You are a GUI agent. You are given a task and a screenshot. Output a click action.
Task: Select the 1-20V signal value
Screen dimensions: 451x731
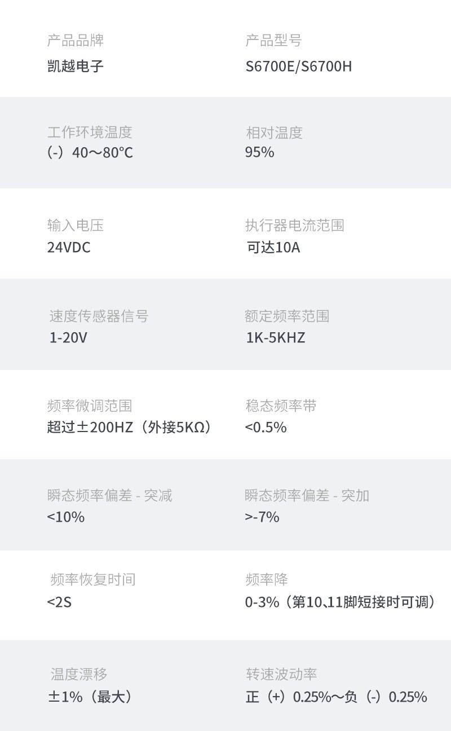coord(68,338)
